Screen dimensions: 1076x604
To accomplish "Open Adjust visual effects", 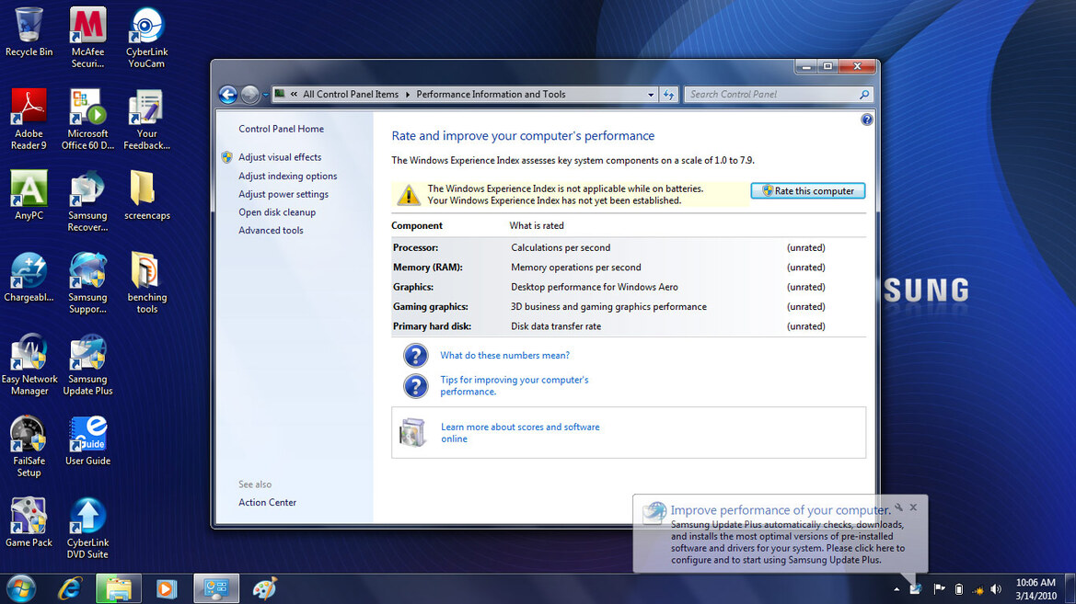I will click(279, 158).
